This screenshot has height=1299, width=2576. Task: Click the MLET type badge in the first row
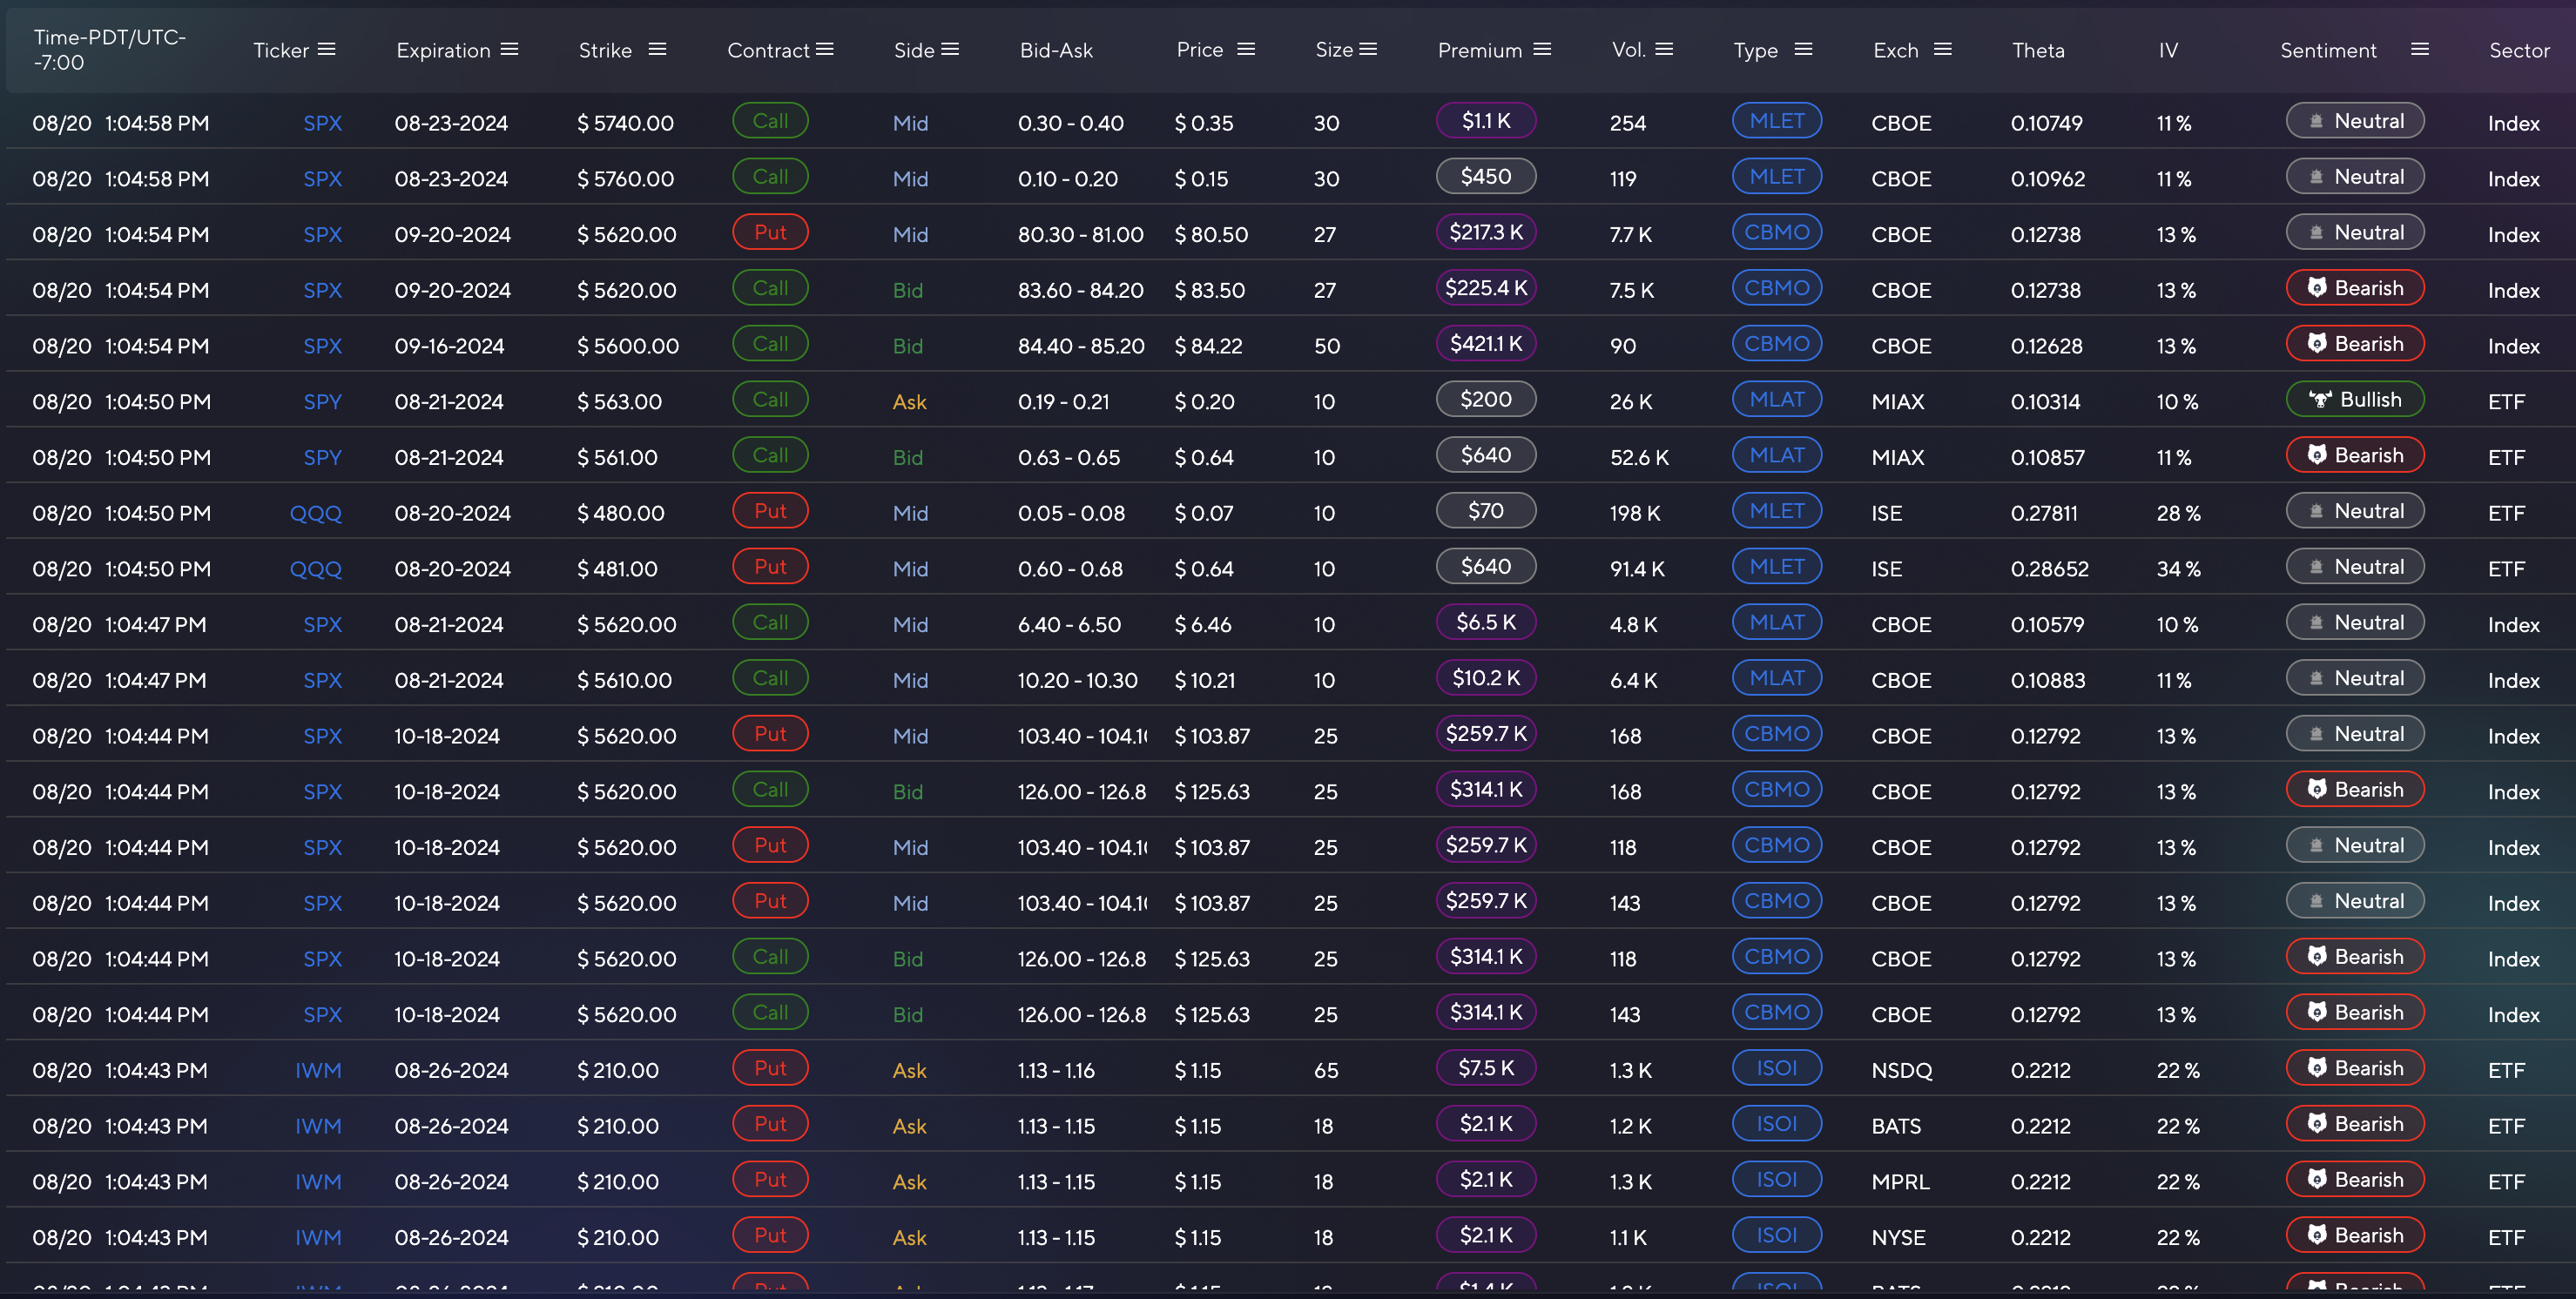1776,120
